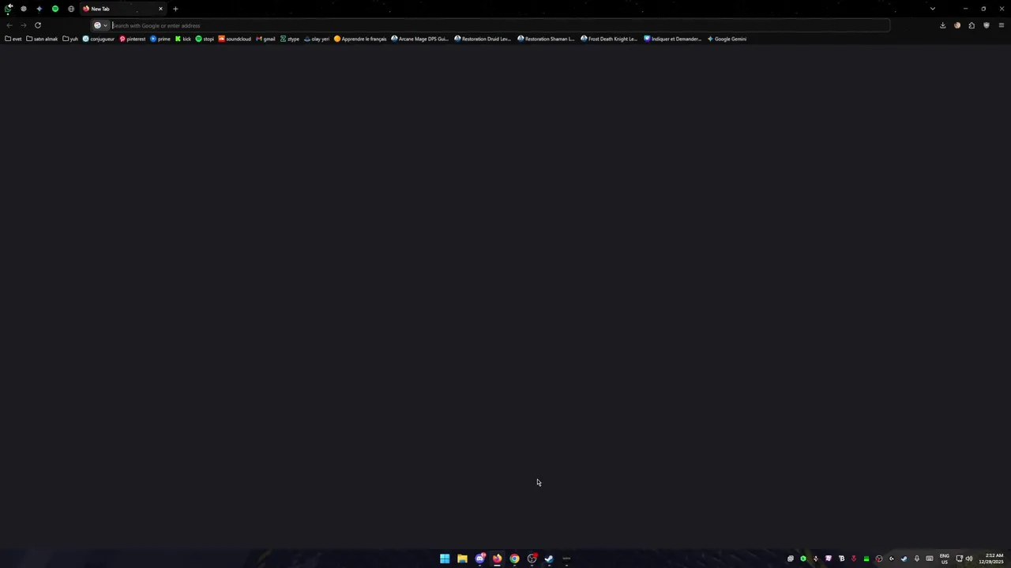
Task: Open the Google Gemini bookmark
Action: (727, 39)
